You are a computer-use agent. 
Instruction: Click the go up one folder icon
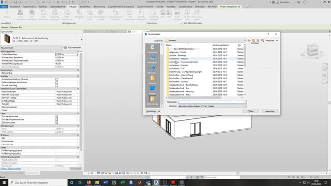253,40
